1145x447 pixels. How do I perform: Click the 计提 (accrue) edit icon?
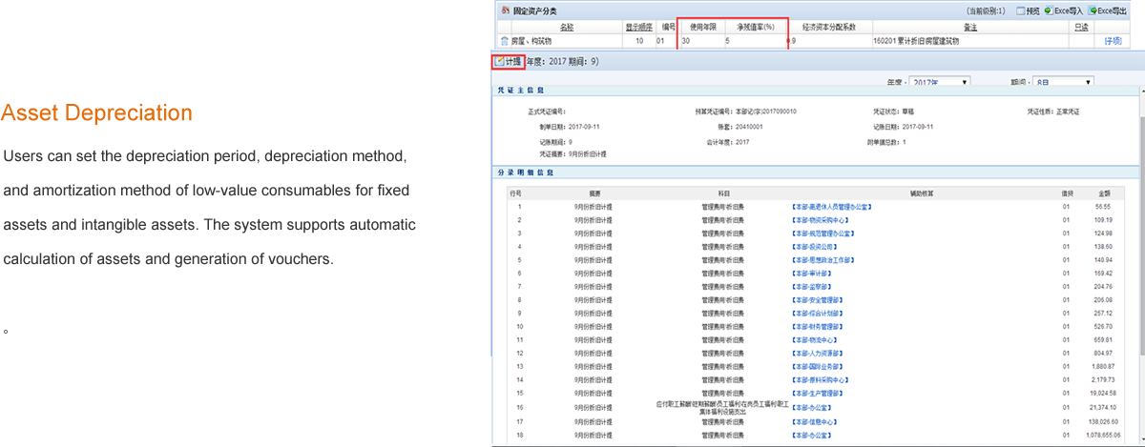tap(499, 61)
